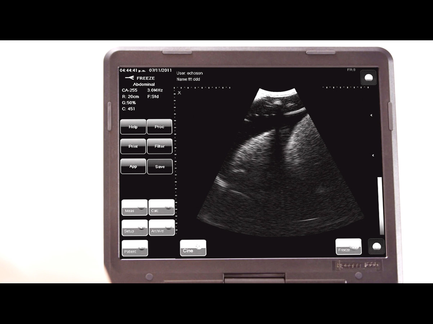Screen dimensions: 433x324
Task: Open the Meas measurement tool
Action: point(134,207)
